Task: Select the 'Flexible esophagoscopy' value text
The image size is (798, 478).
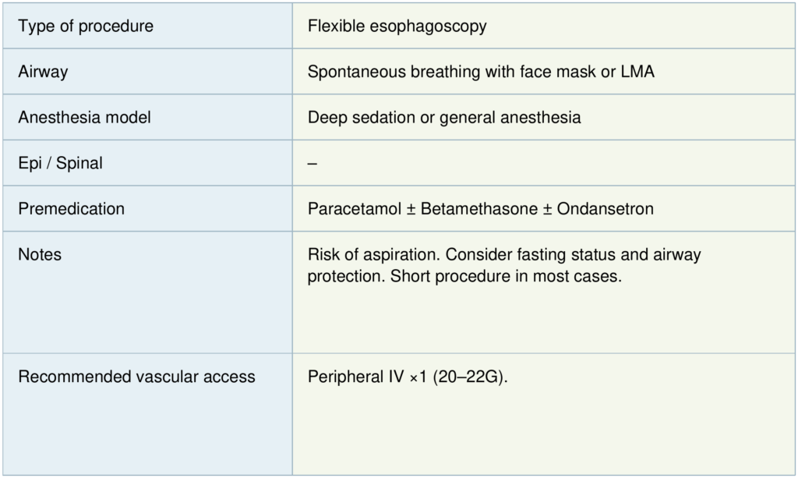Action: [x=397, y=27]
